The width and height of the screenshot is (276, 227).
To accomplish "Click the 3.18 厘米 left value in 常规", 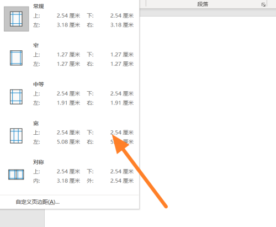I will [x=68, y=25].
